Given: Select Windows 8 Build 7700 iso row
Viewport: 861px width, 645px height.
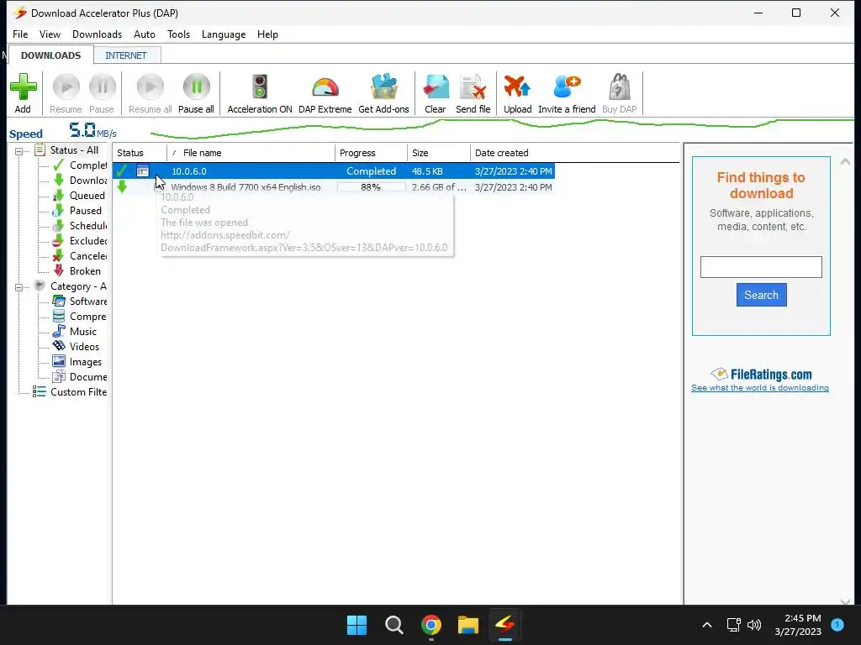Looking at the screenshot, I should pyautogui.click(x=334, y=187).
